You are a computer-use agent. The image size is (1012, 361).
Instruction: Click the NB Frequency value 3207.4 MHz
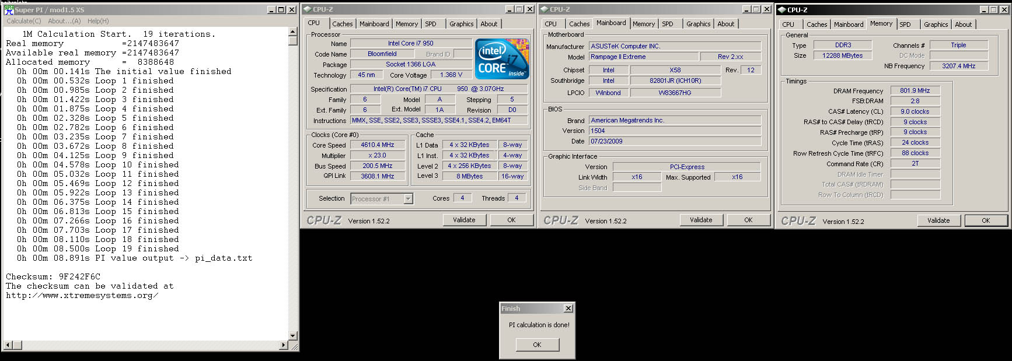point(958,66)
